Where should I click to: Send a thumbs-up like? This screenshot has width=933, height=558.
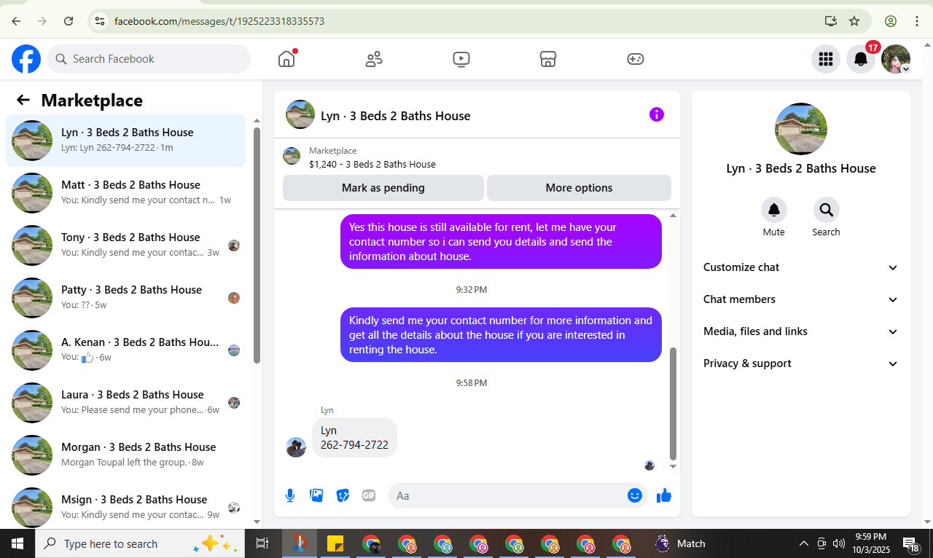tap(663, 496)
